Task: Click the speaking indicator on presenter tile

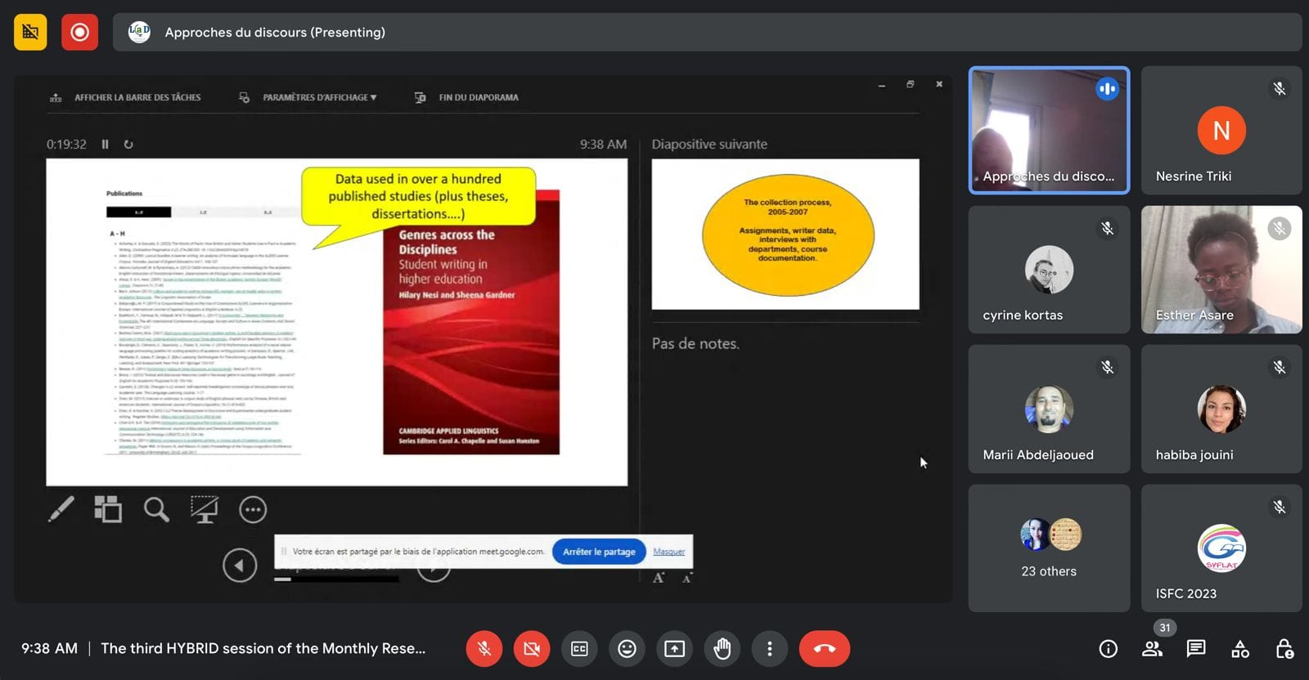Action: [x=1107, y=89]
